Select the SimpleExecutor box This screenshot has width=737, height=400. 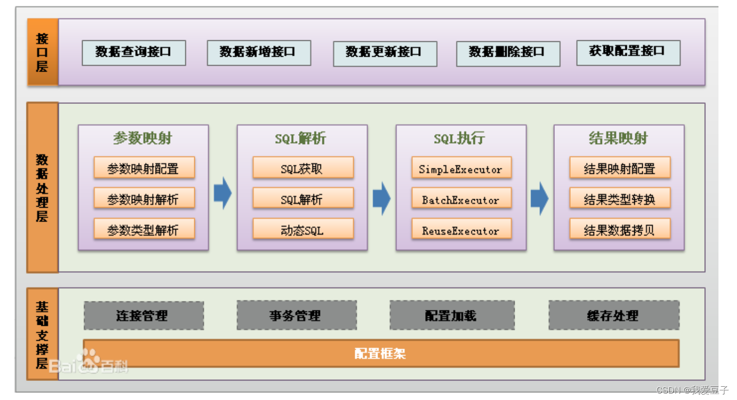click(x=462, y=168)
